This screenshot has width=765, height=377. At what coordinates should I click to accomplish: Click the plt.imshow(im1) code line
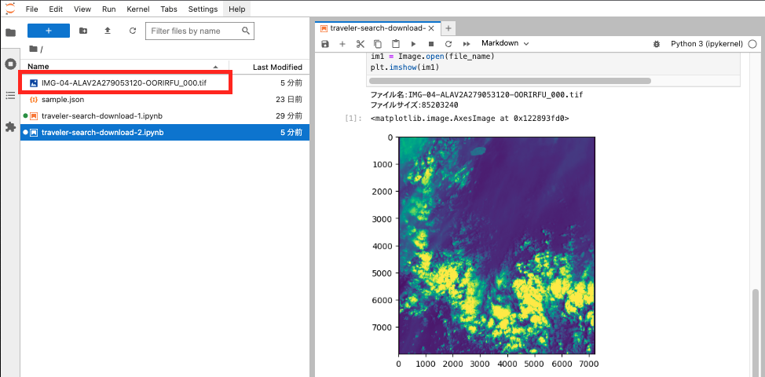[x=405, y=68]
